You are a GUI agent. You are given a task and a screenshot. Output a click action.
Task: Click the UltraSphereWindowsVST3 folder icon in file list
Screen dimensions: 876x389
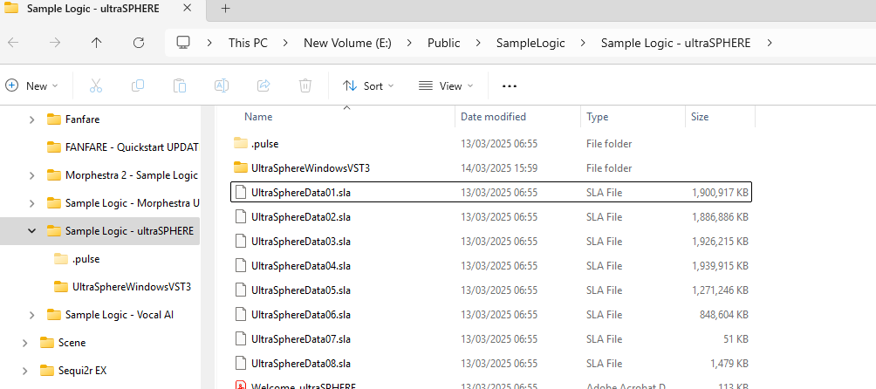pos(241,167)
